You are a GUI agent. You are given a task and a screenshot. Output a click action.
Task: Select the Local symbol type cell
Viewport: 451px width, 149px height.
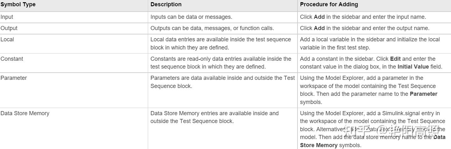(x=7, y=39)
